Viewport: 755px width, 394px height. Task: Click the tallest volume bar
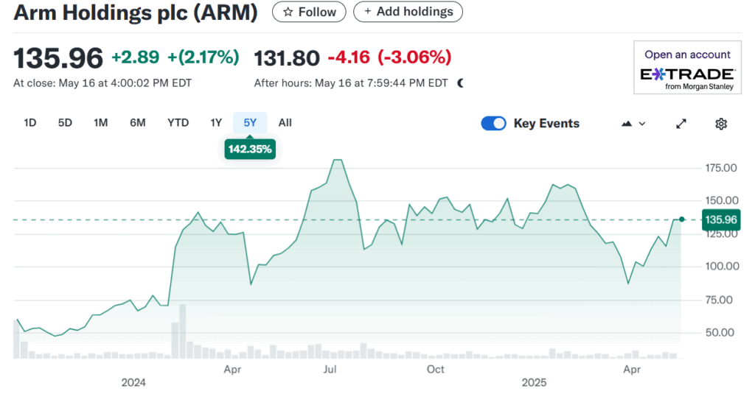(183, 331)
